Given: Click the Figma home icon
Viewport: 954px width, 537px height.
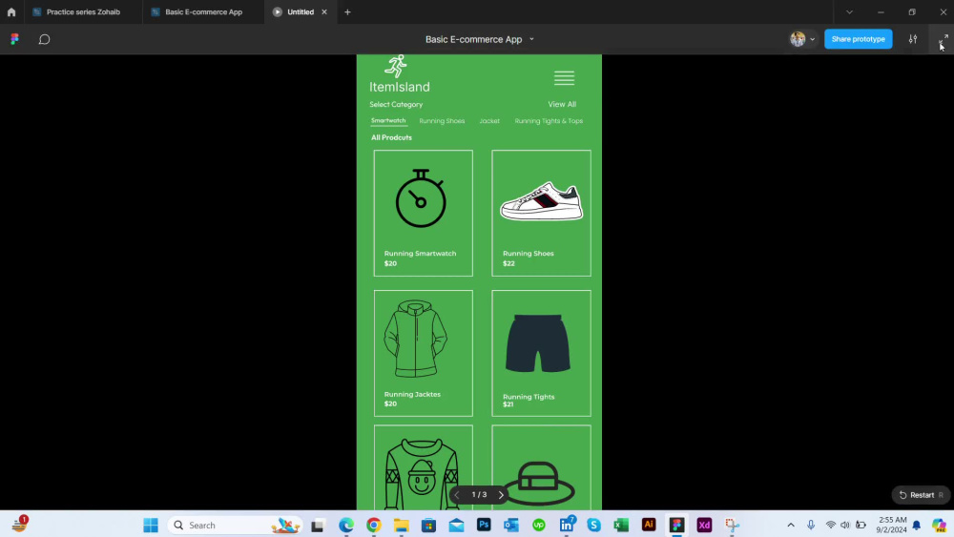Looking at the screenshot, I should [11, 11].
